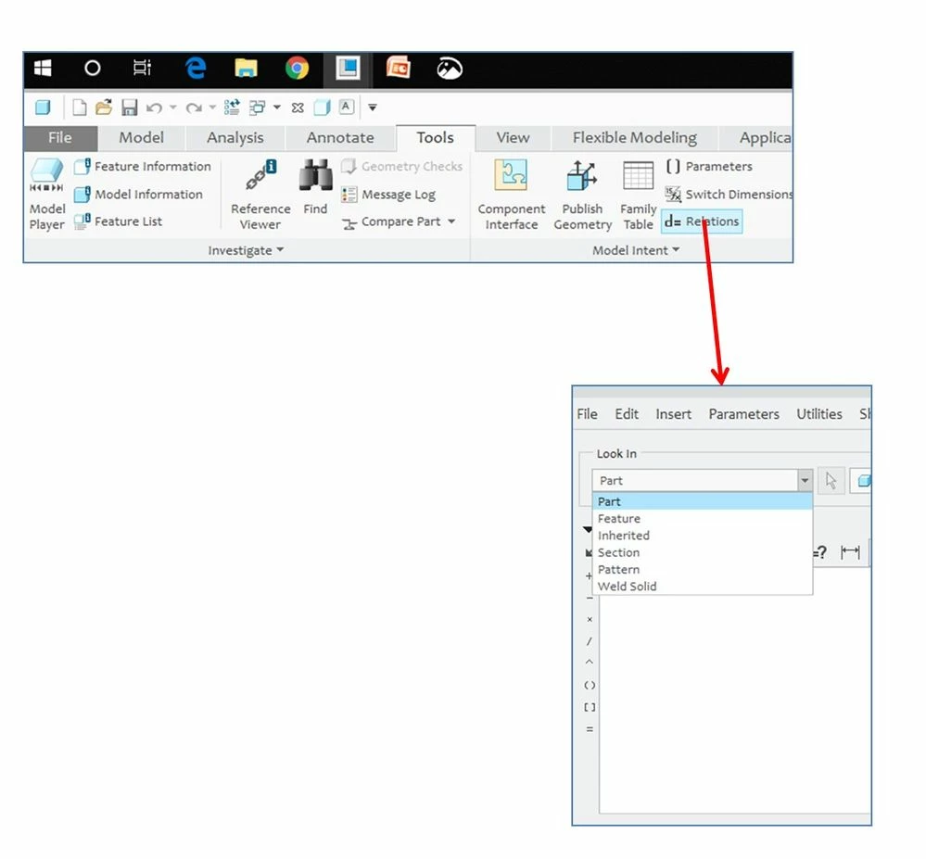Insert a caret power operator

589,663
